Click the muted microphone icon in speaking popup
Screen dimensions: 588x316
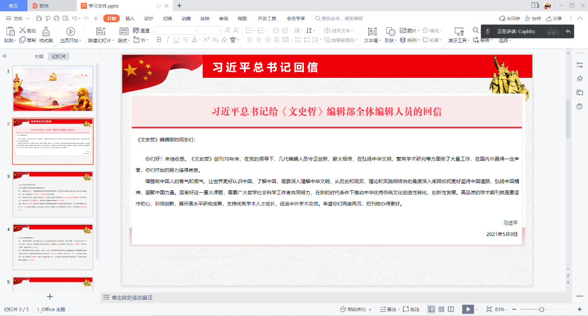tap(488, 32)
